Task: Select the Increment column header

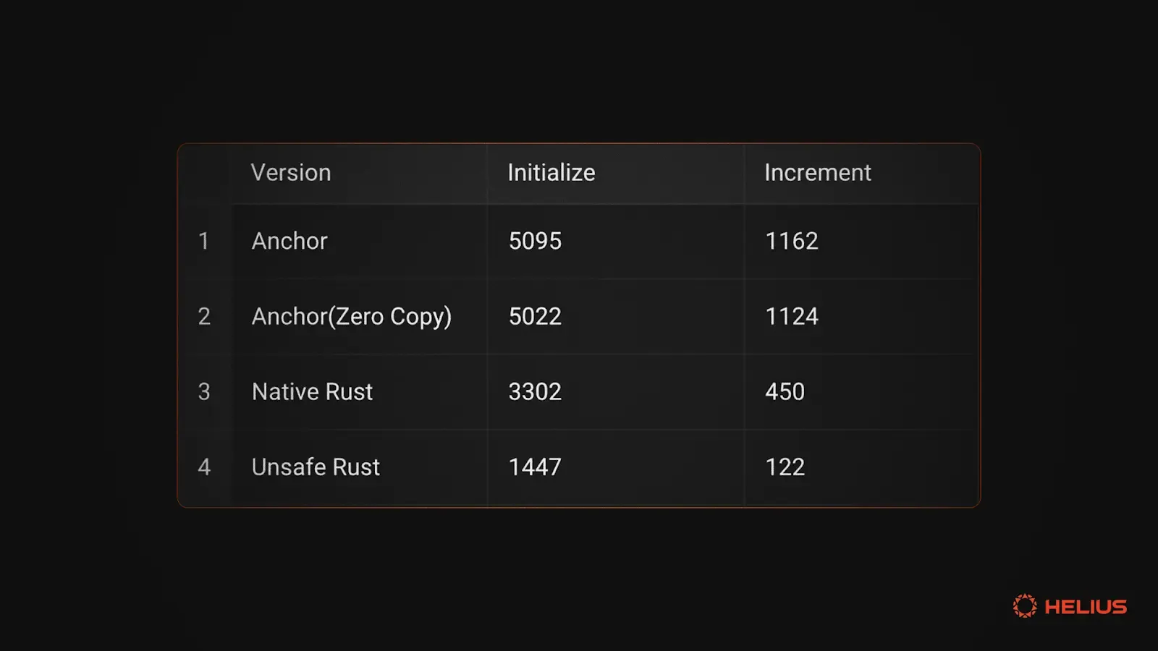Action: [818, 173]
